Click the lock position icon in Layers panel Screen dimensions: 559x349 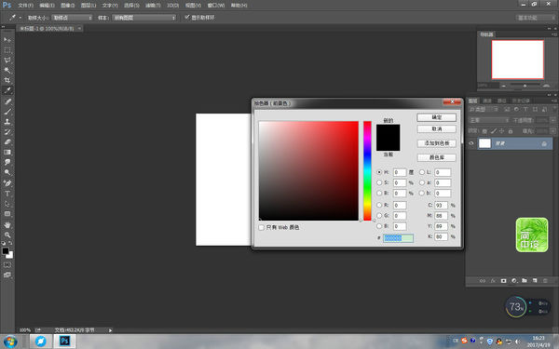point(502,131)
